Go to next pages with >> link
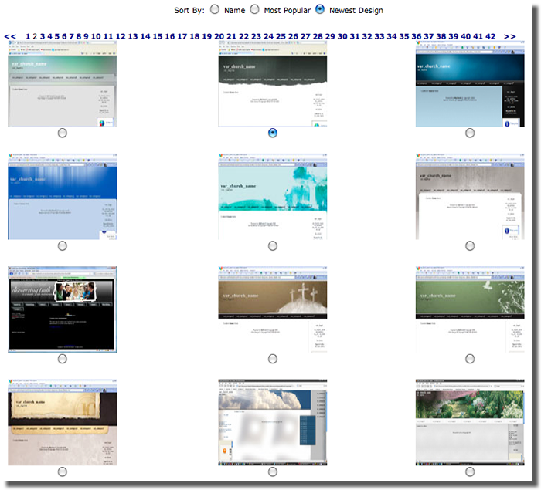This screenshot has height=490, width=541. click(510, 36)
